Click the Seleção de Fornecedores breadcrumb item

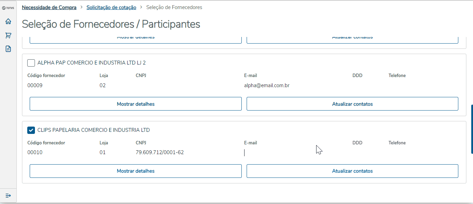(174, 7)
